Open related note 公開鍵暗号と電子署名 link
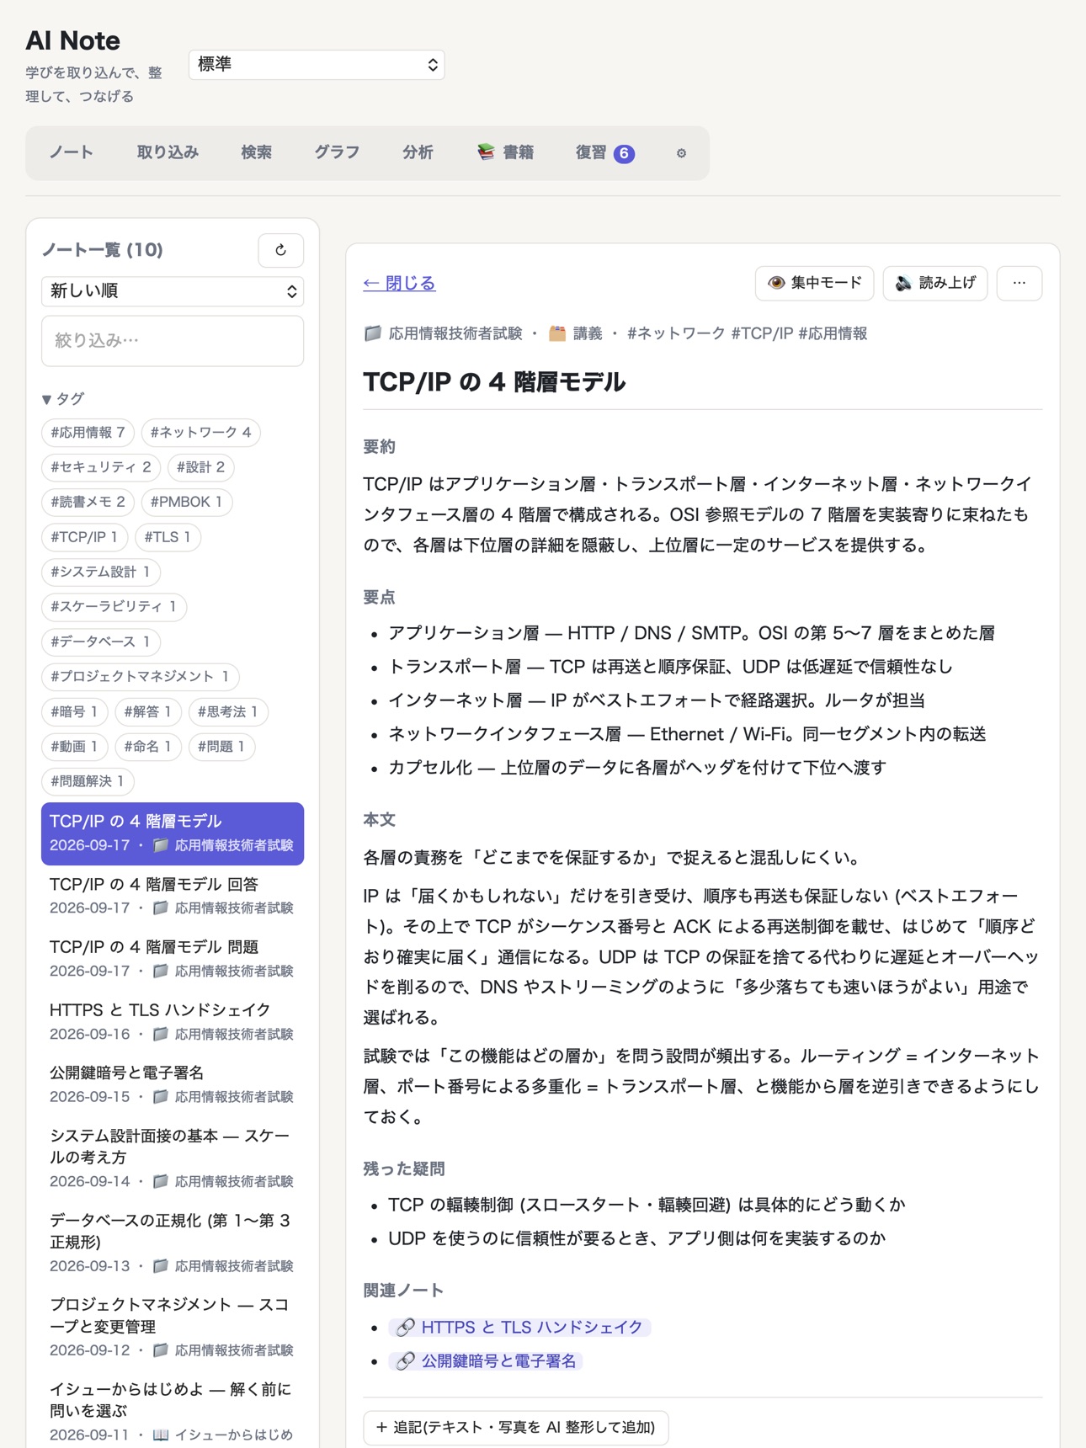1086x1448 pixels. tap(486, 1360)
